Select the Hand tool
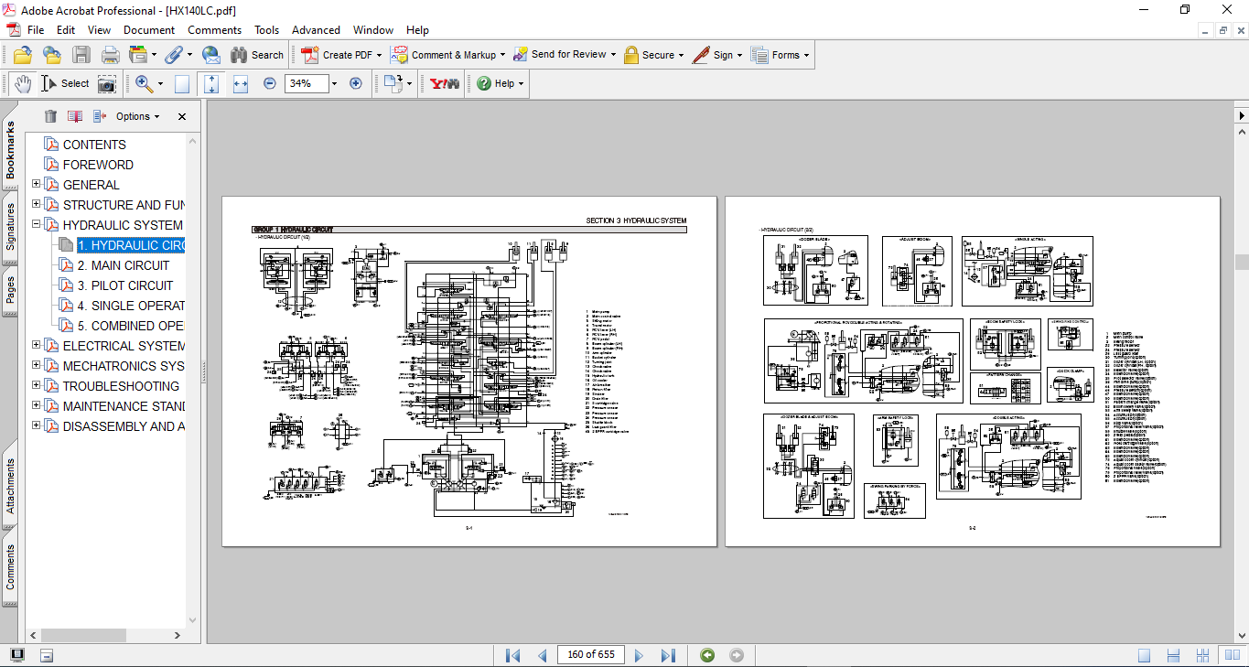1249x667 pixels. click(x=22, y=83)
